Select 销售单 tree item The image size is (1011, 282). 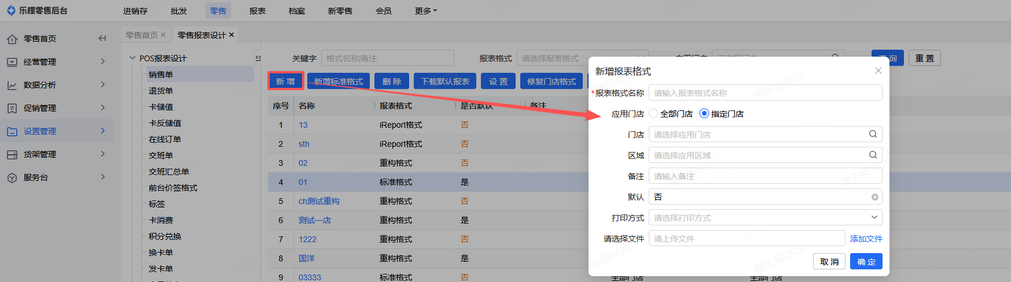pos(161,74)
